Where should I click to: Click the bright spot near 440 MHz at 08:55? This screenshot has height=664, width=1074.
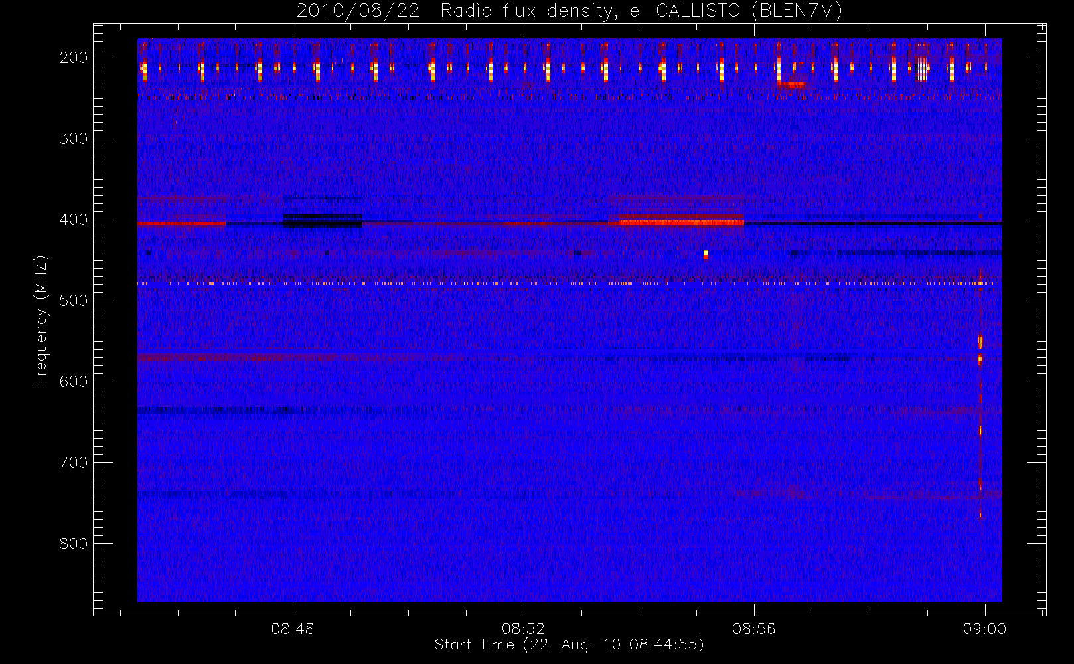(706, 254)
